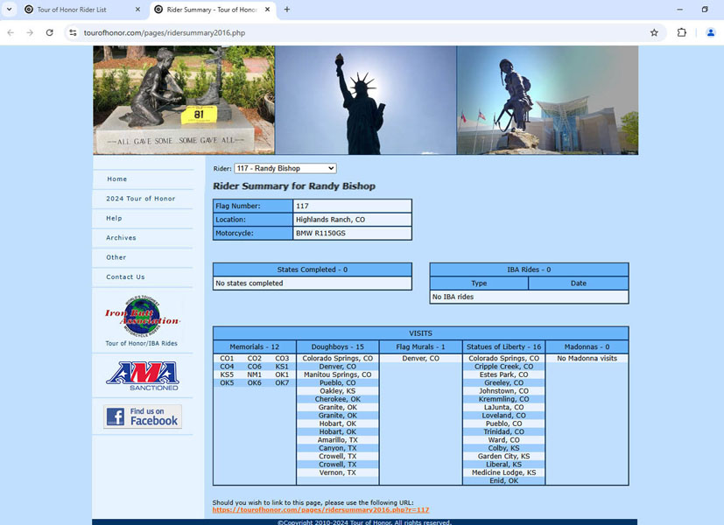Click the browser forward arrow
This screenshot has width=724, height=525.
[x=30, y=32]
